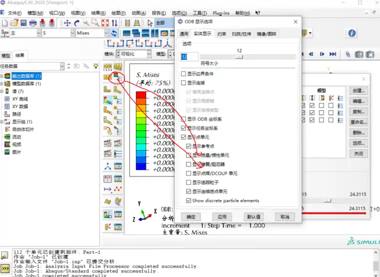Switch to the 约束 tab
Image resolution: width=380 pixels, height=277 pixels.
221,33
